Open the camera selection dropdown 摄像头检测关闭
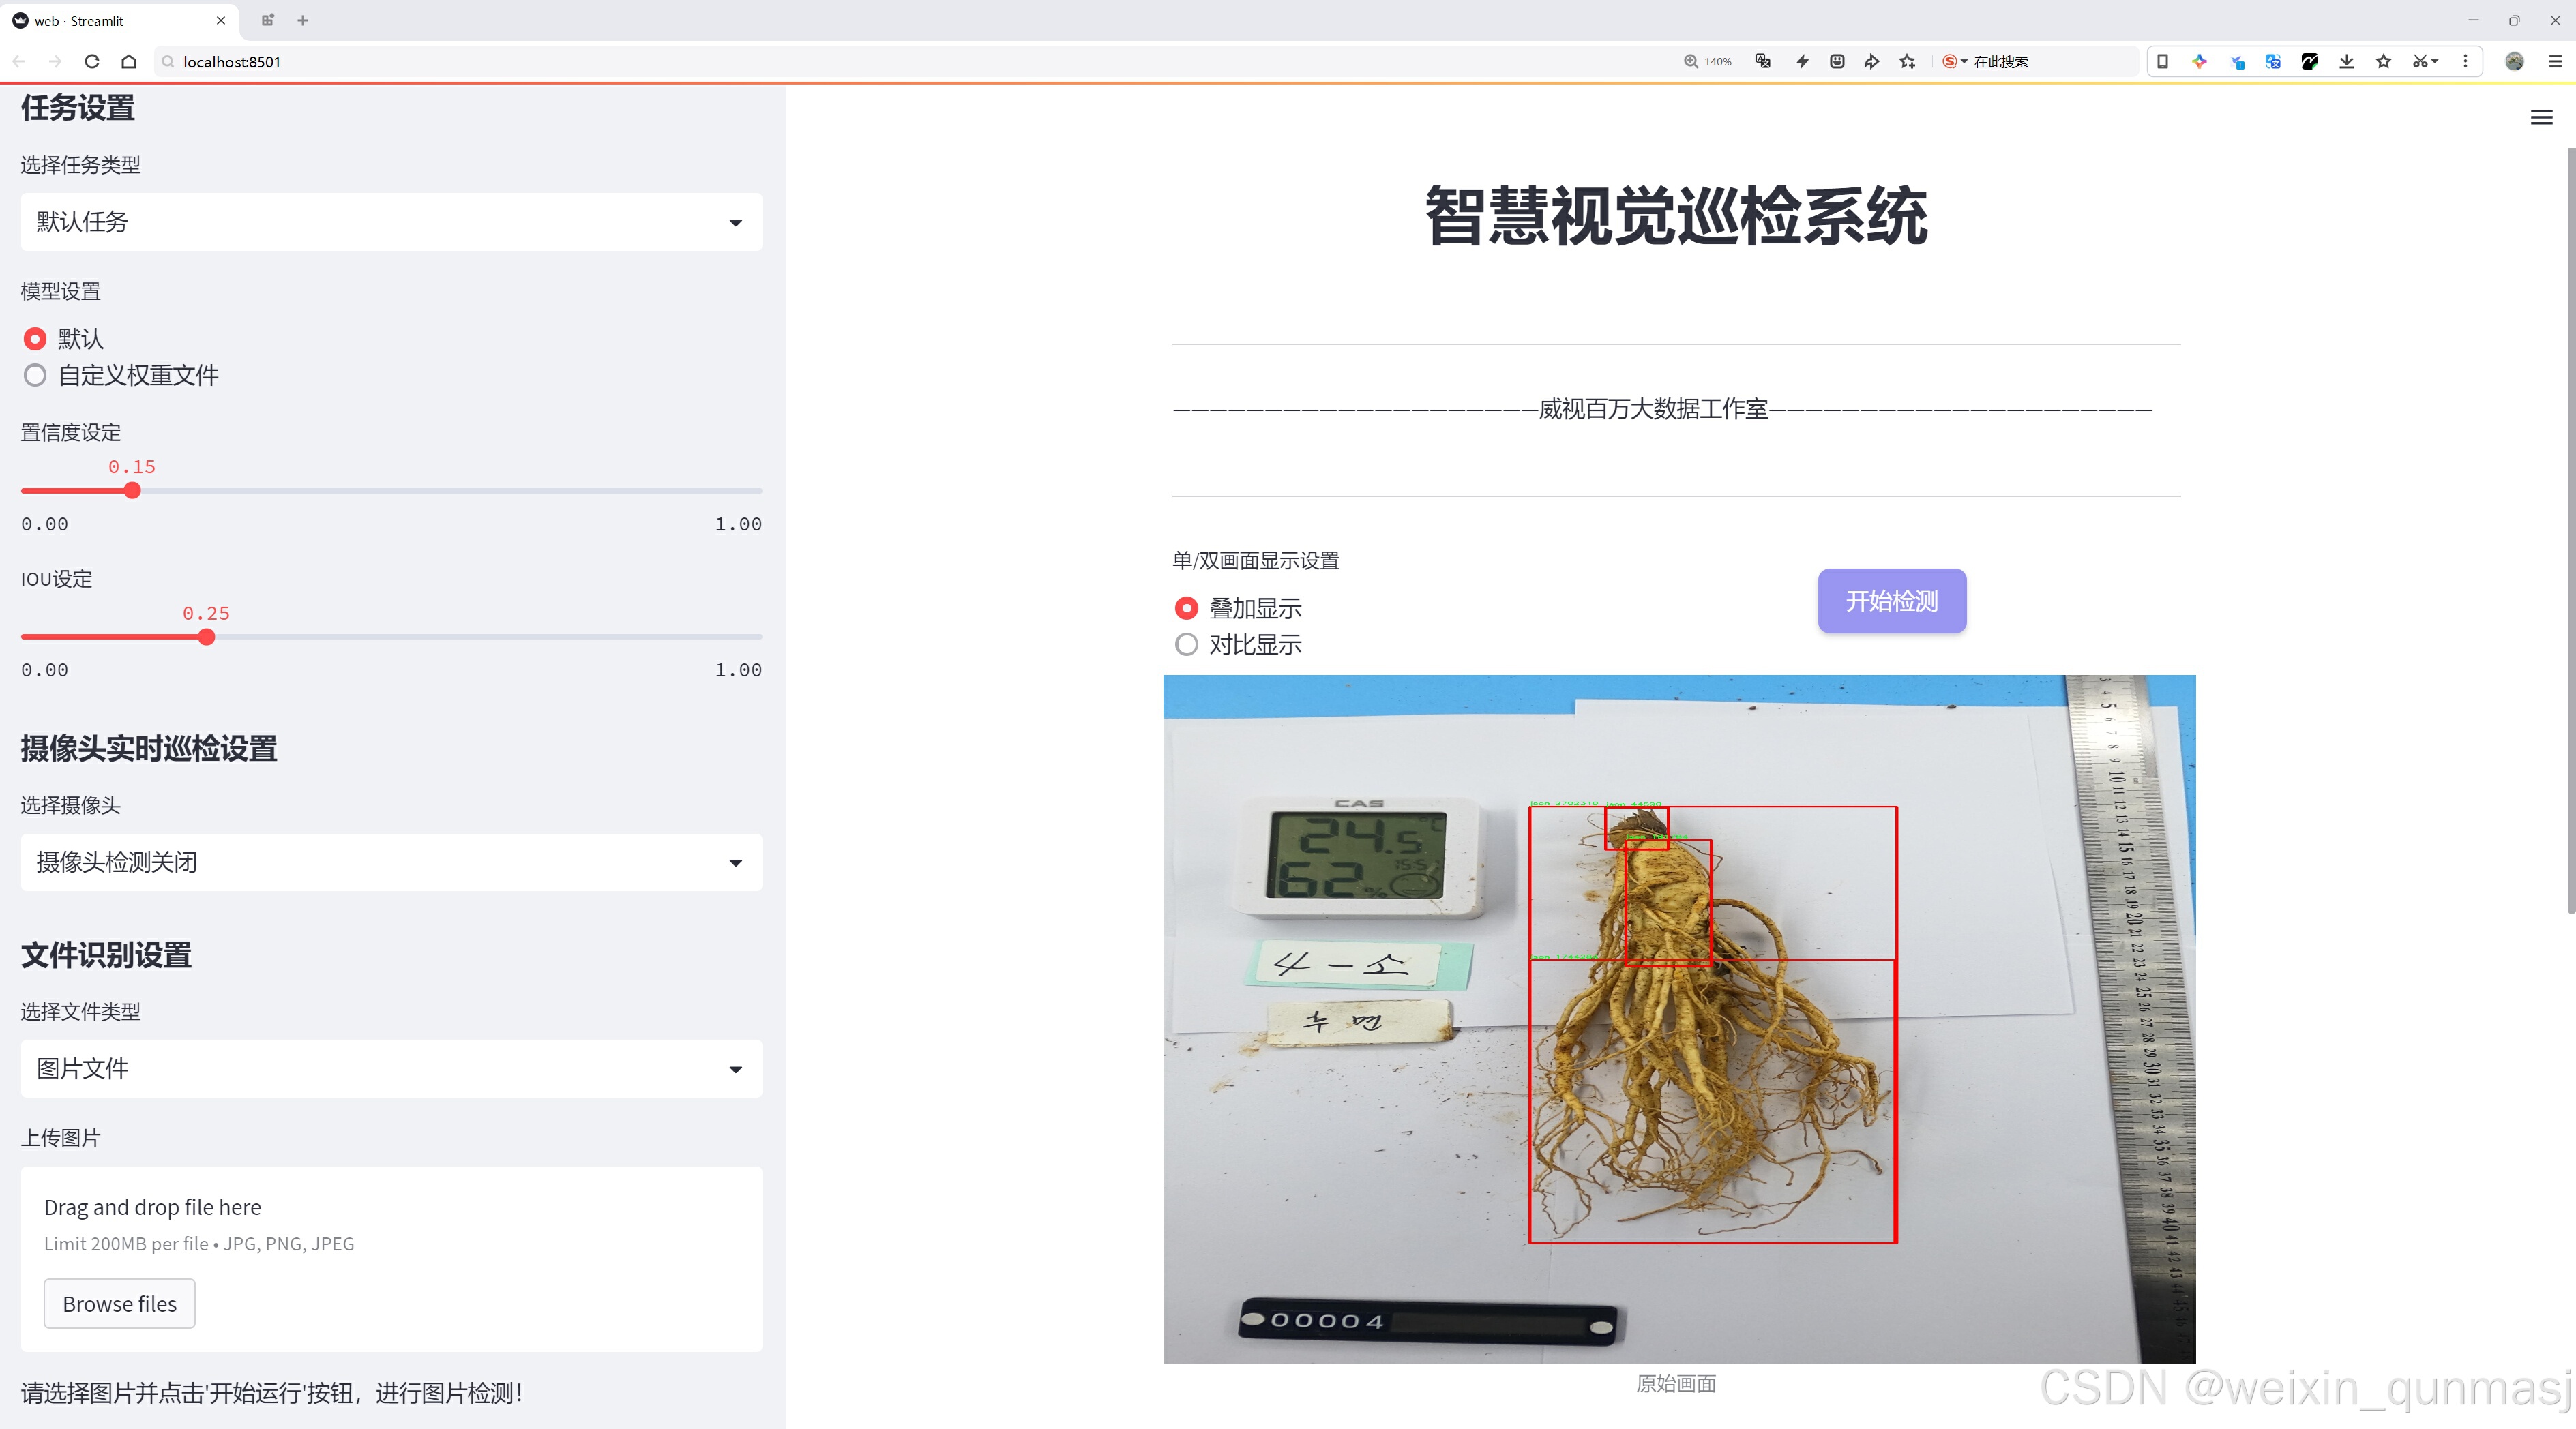2576x1429 pixels. [391, 862]
